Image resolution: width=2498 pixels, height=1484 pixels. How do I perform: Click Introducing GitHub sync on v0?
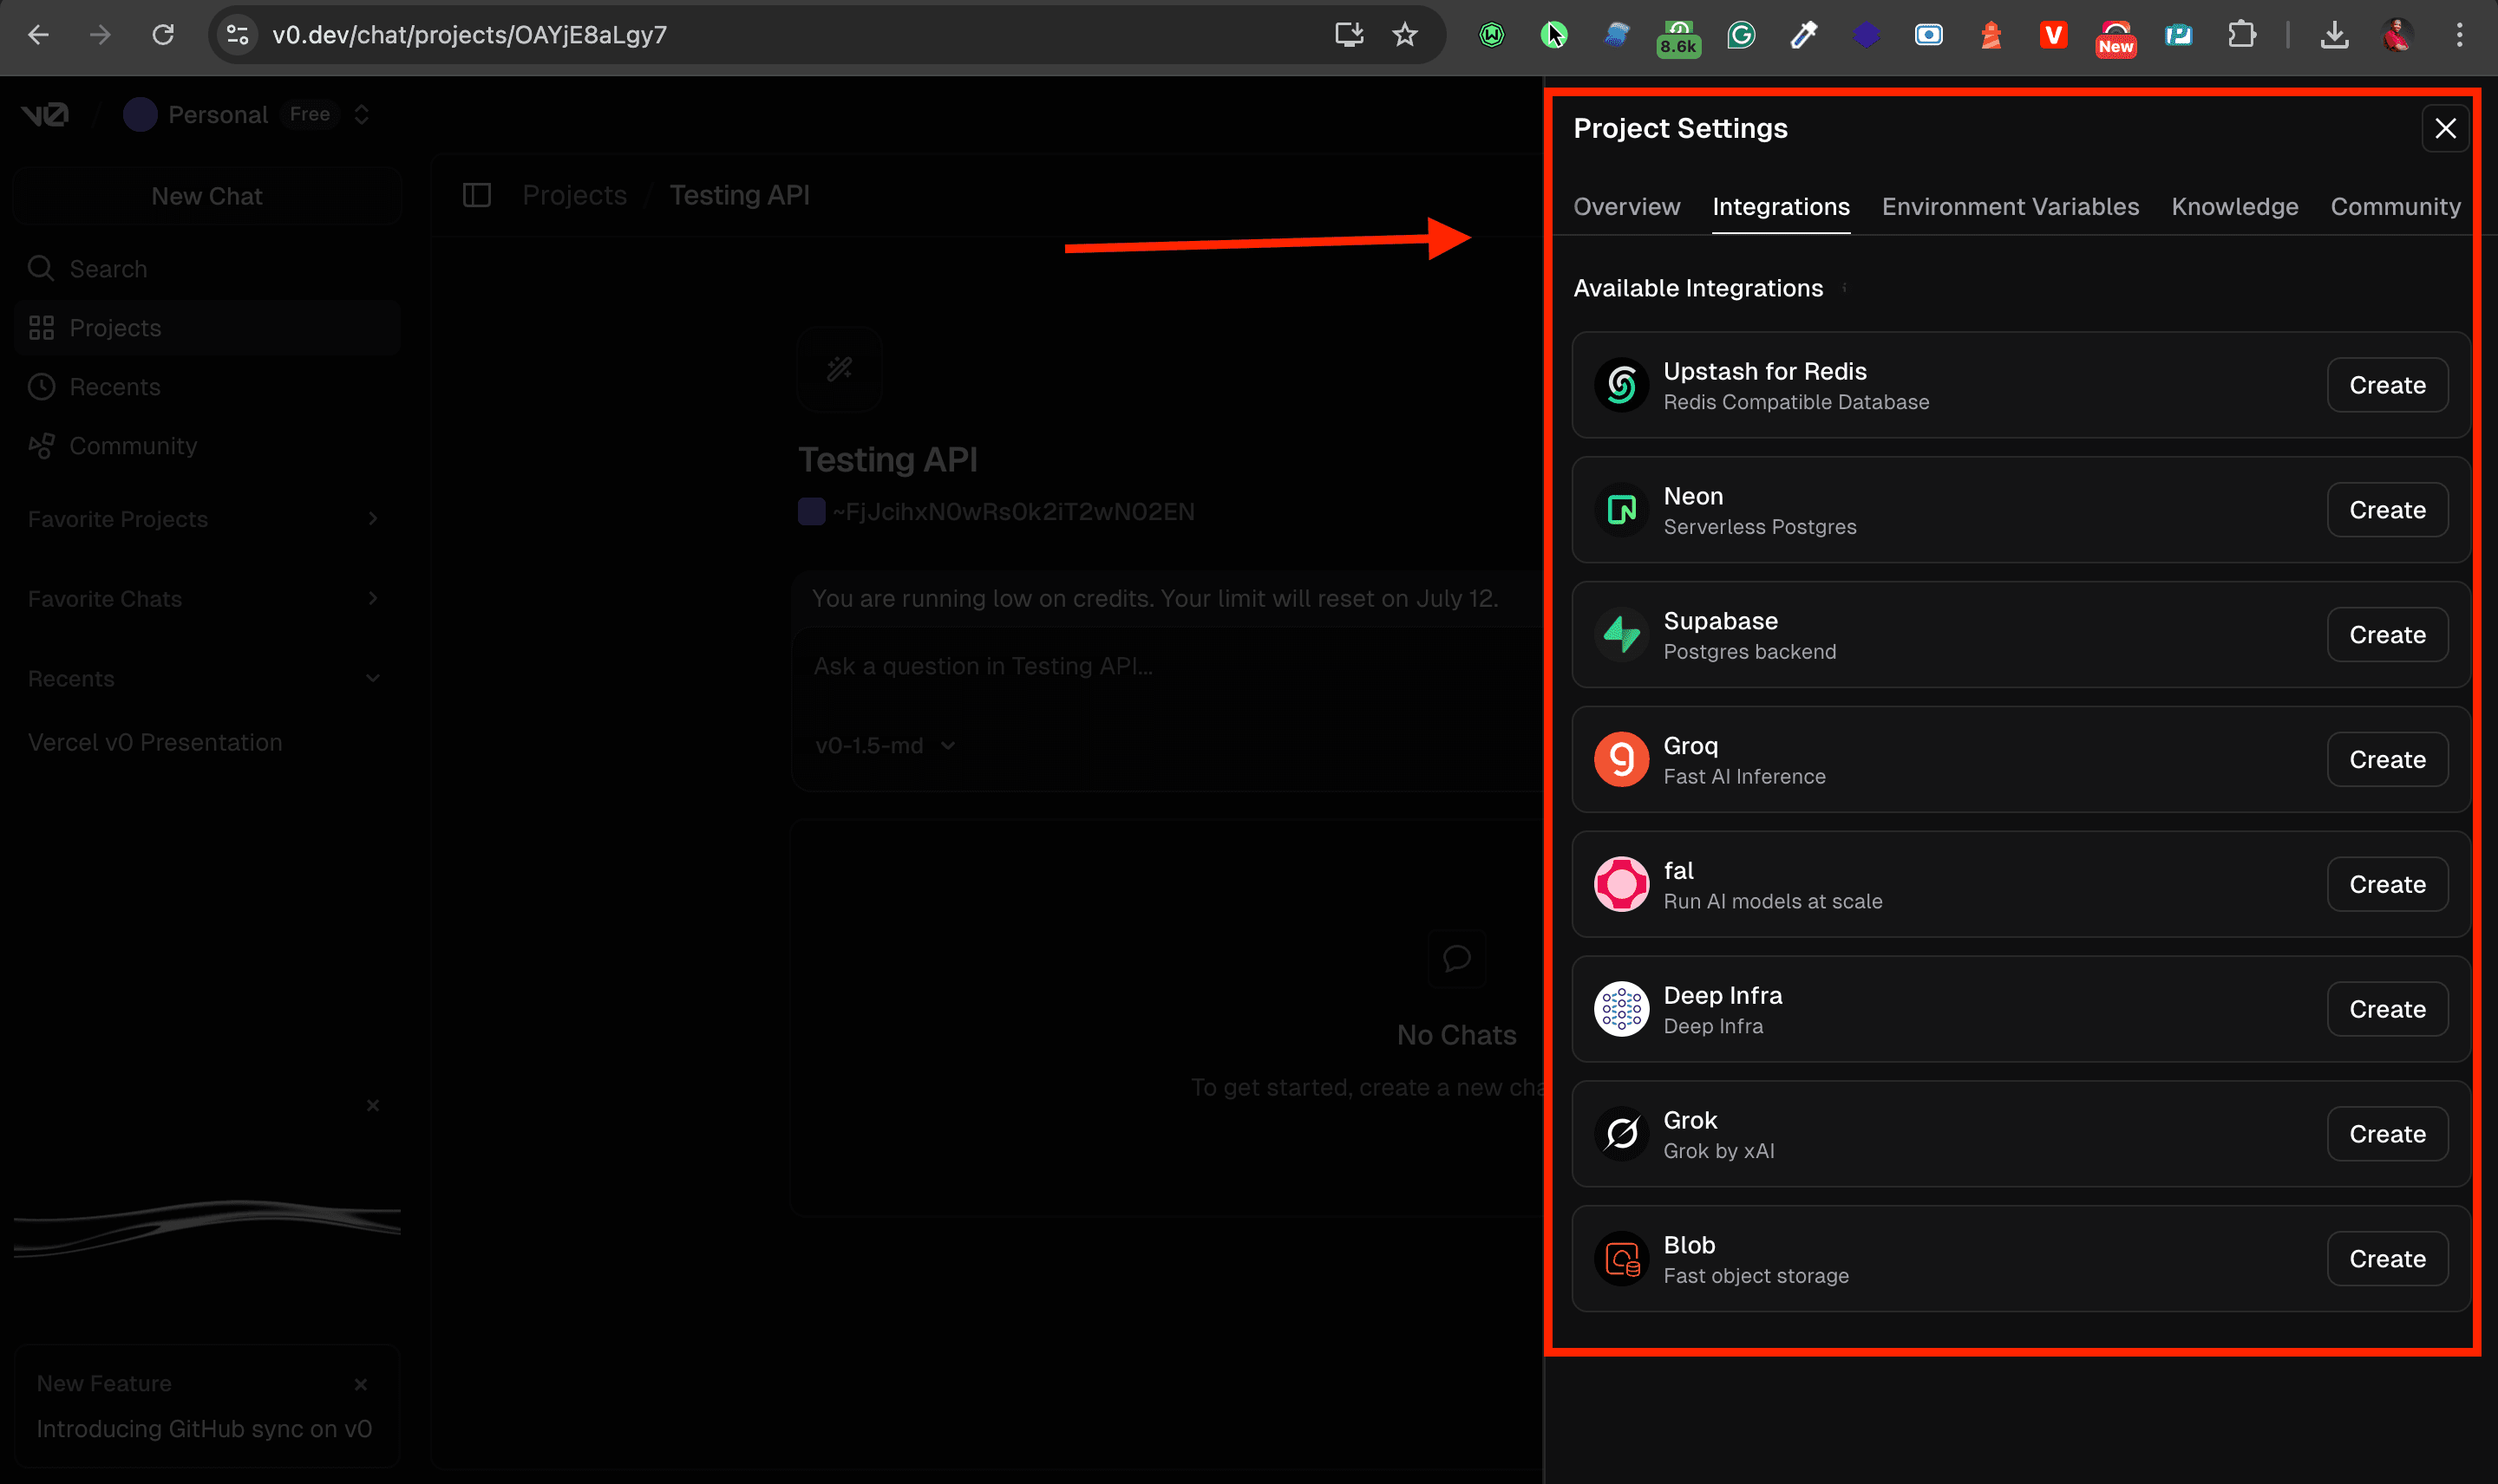pyautogui.click(x=204, y=1429)
